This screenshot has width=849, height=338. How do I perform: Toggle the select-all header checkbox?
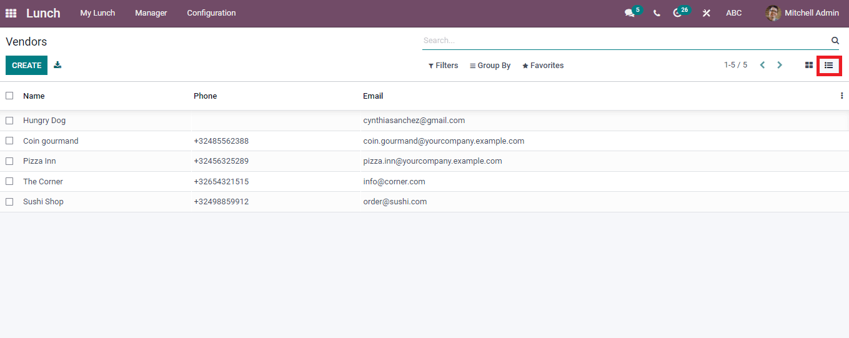click(x=9, y=96)
